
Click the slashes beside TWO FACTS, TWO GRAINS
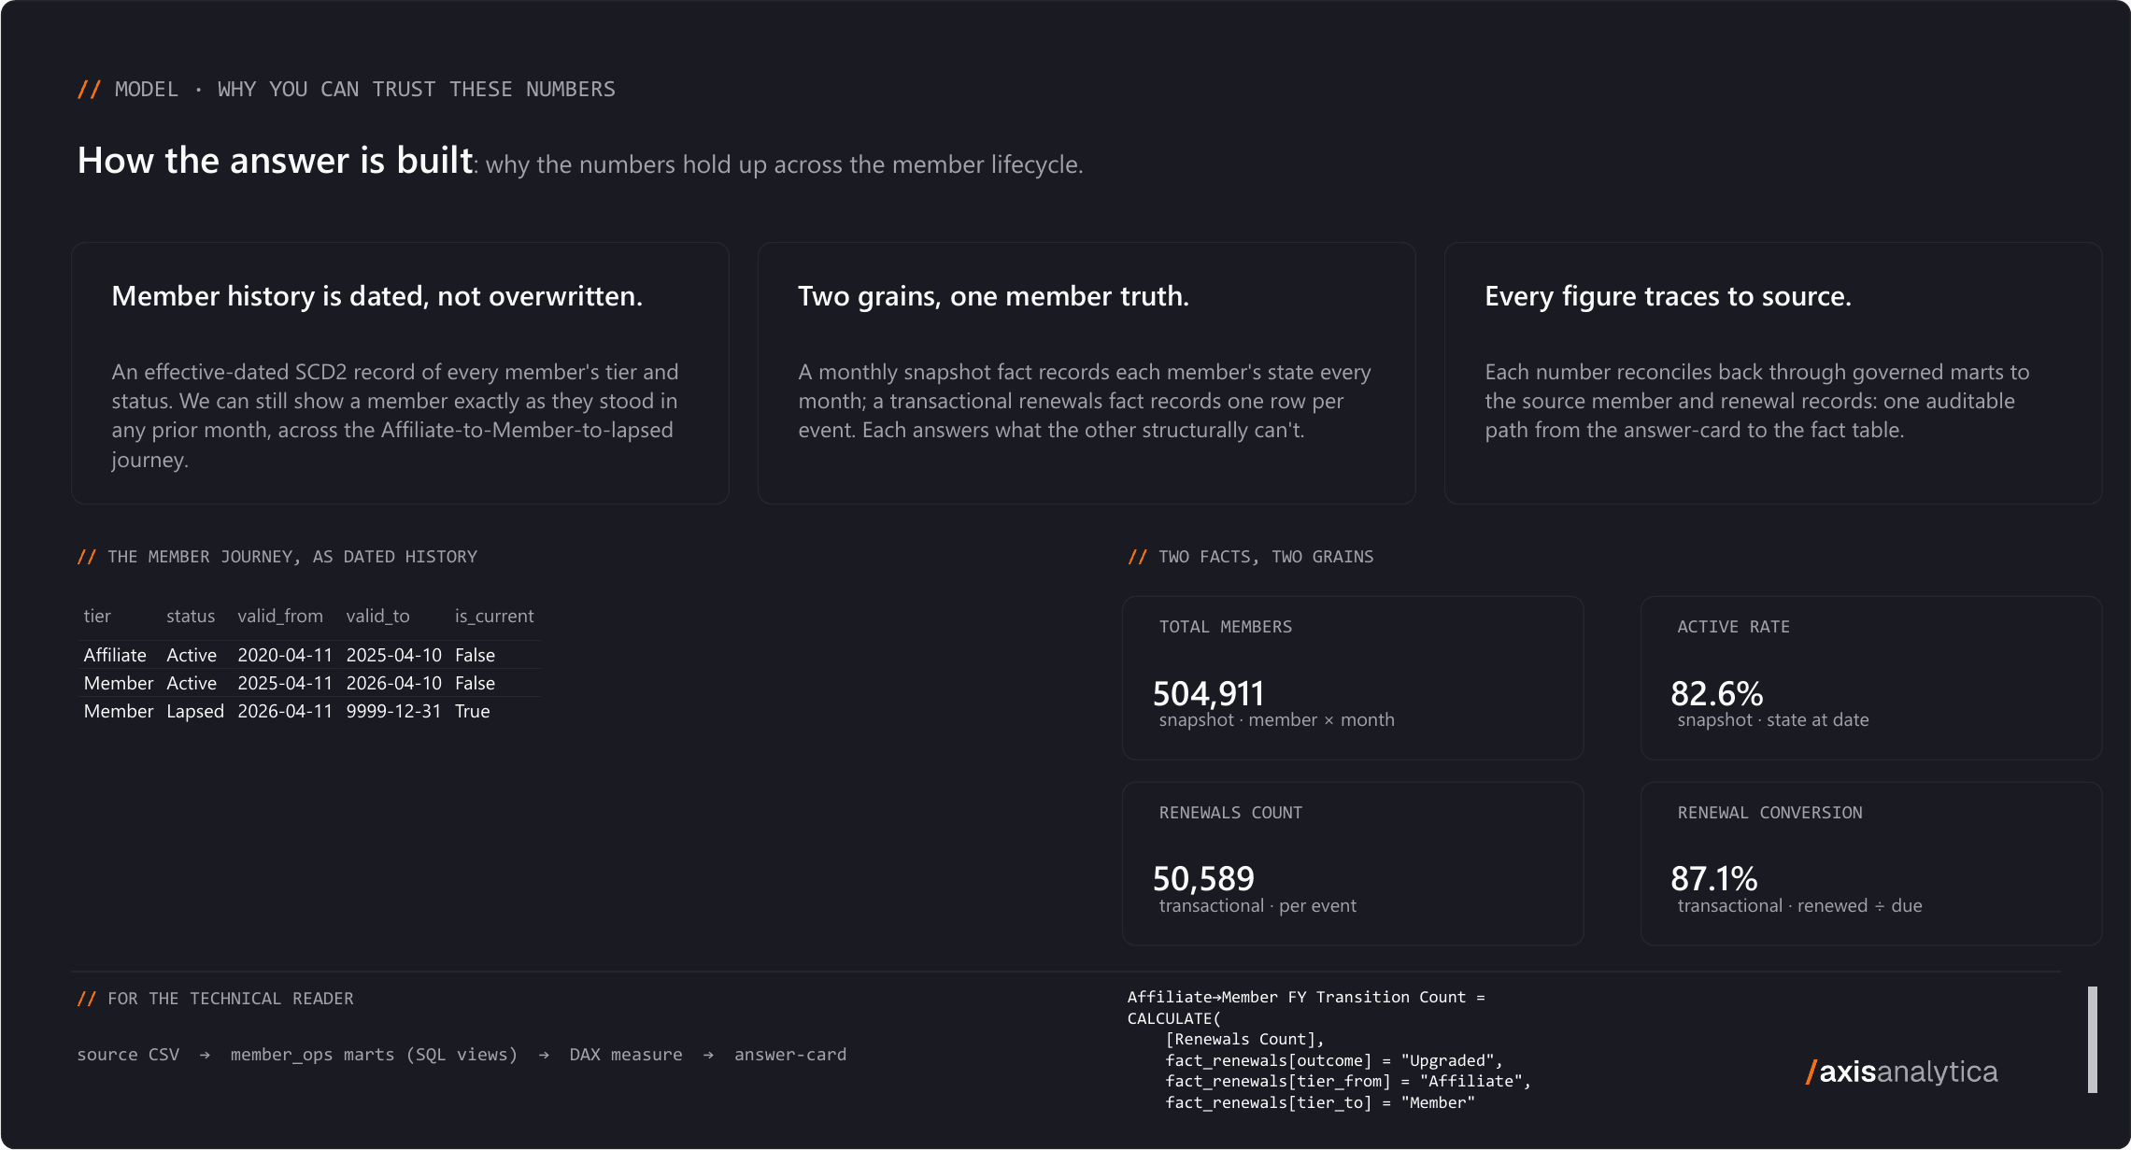(x=1137, y=557)
